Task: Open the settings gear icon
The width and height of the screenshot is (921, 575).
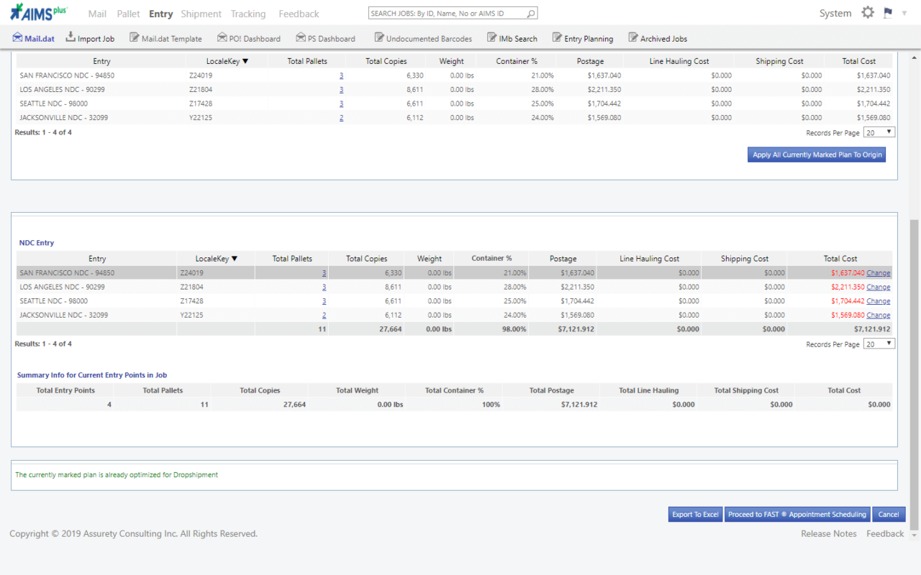Action: (868, 13)
